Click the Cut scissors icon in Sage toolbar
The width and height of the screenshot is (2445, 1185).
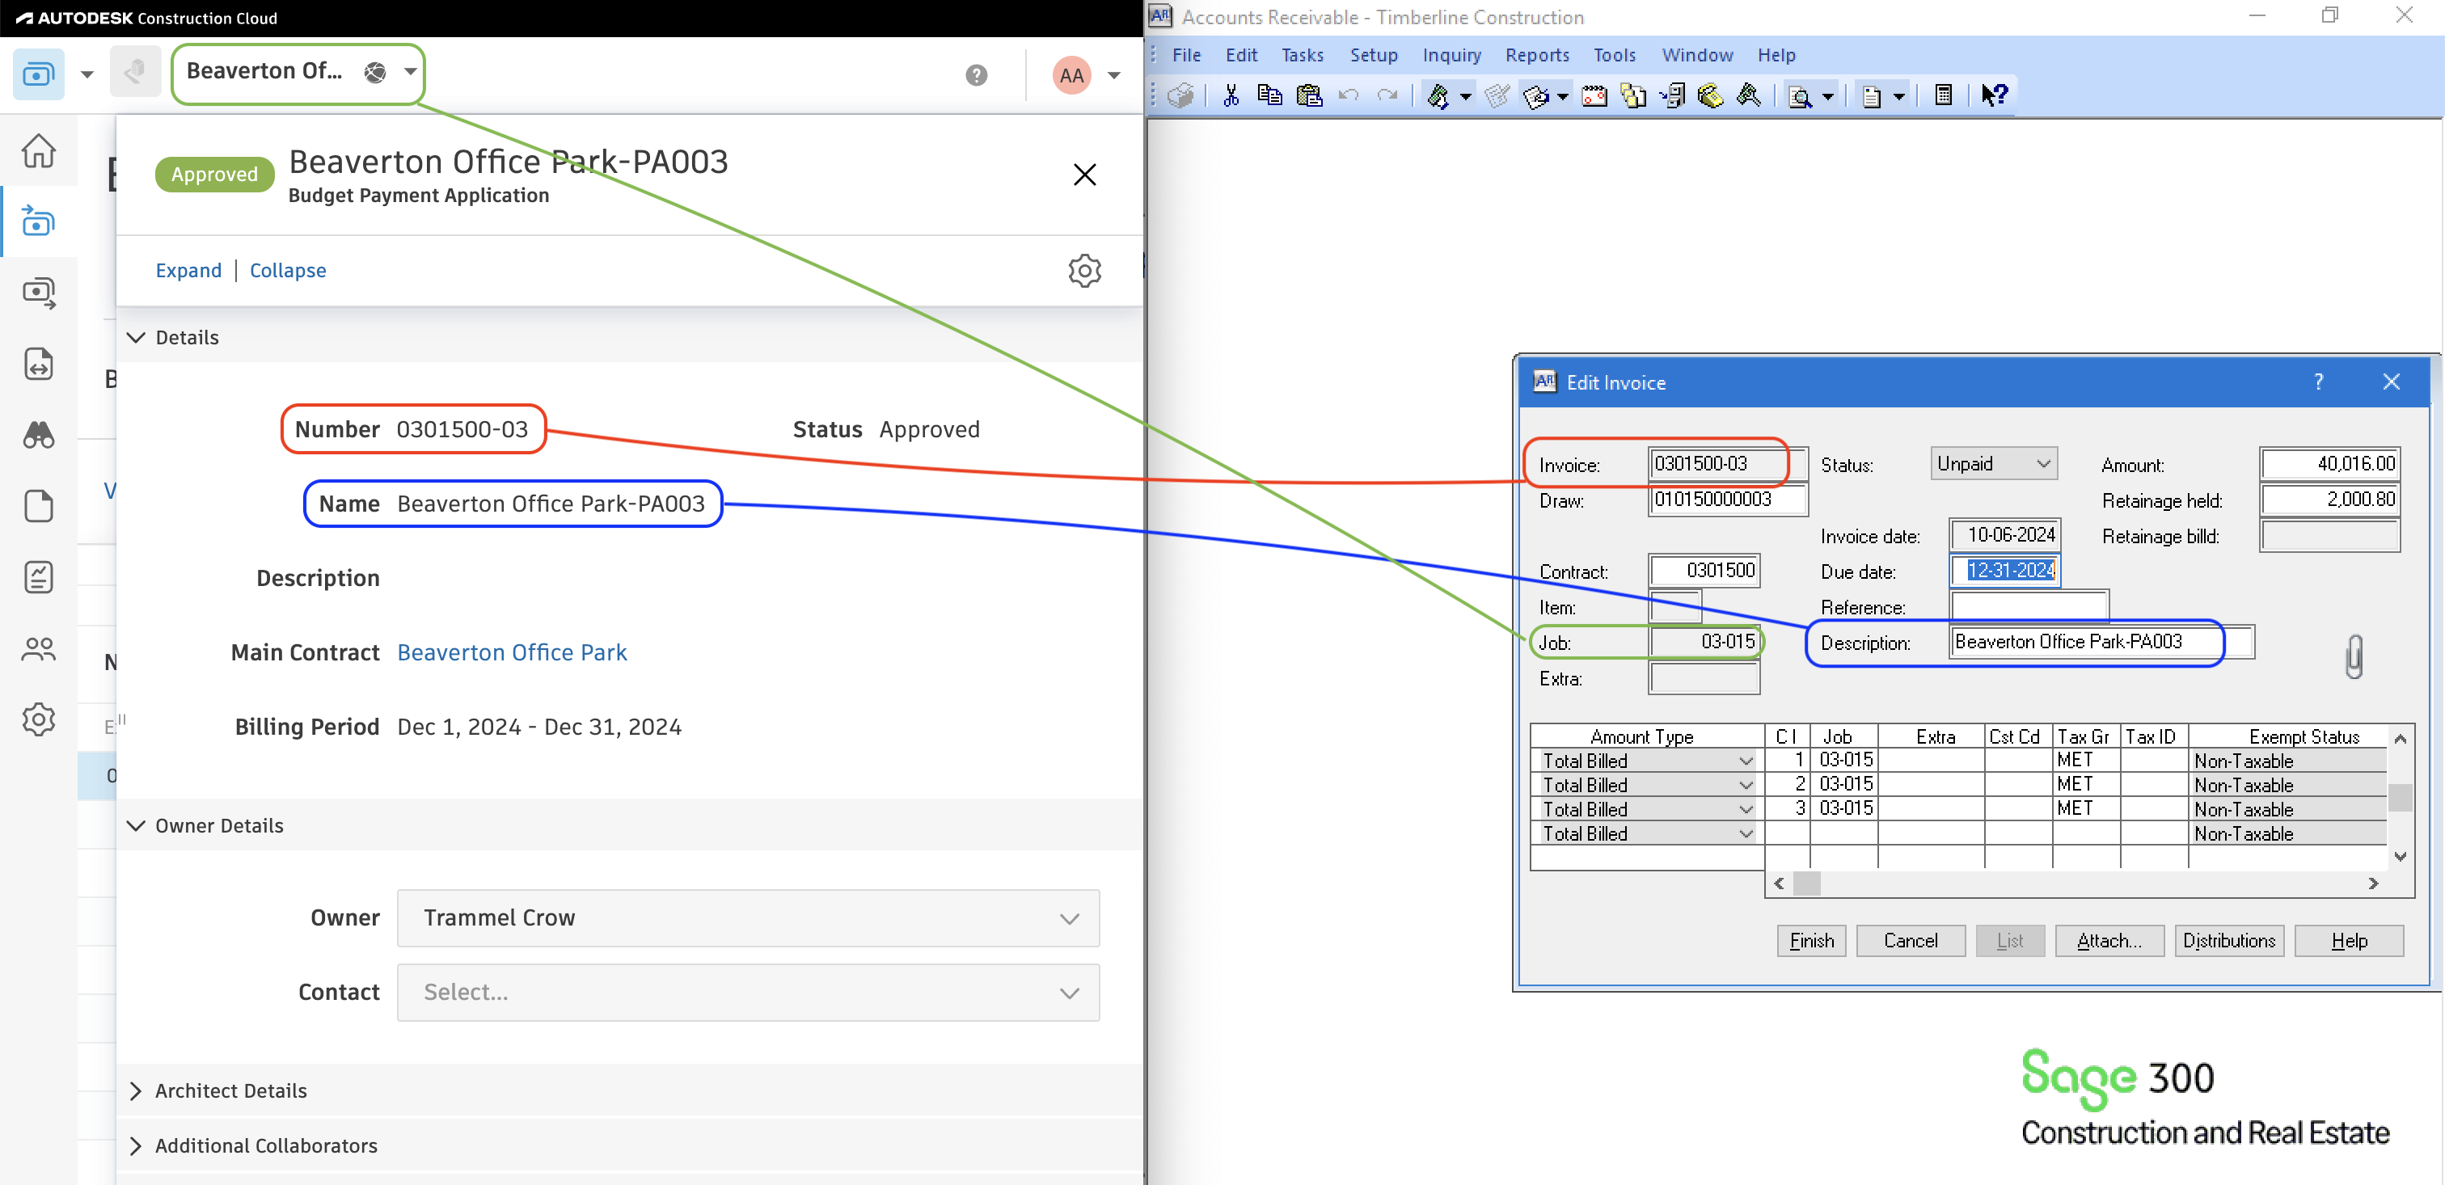point(1231,96)
